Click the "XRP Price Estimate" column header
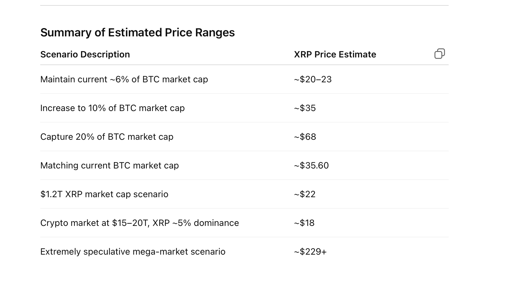 [x=335, y=55]
